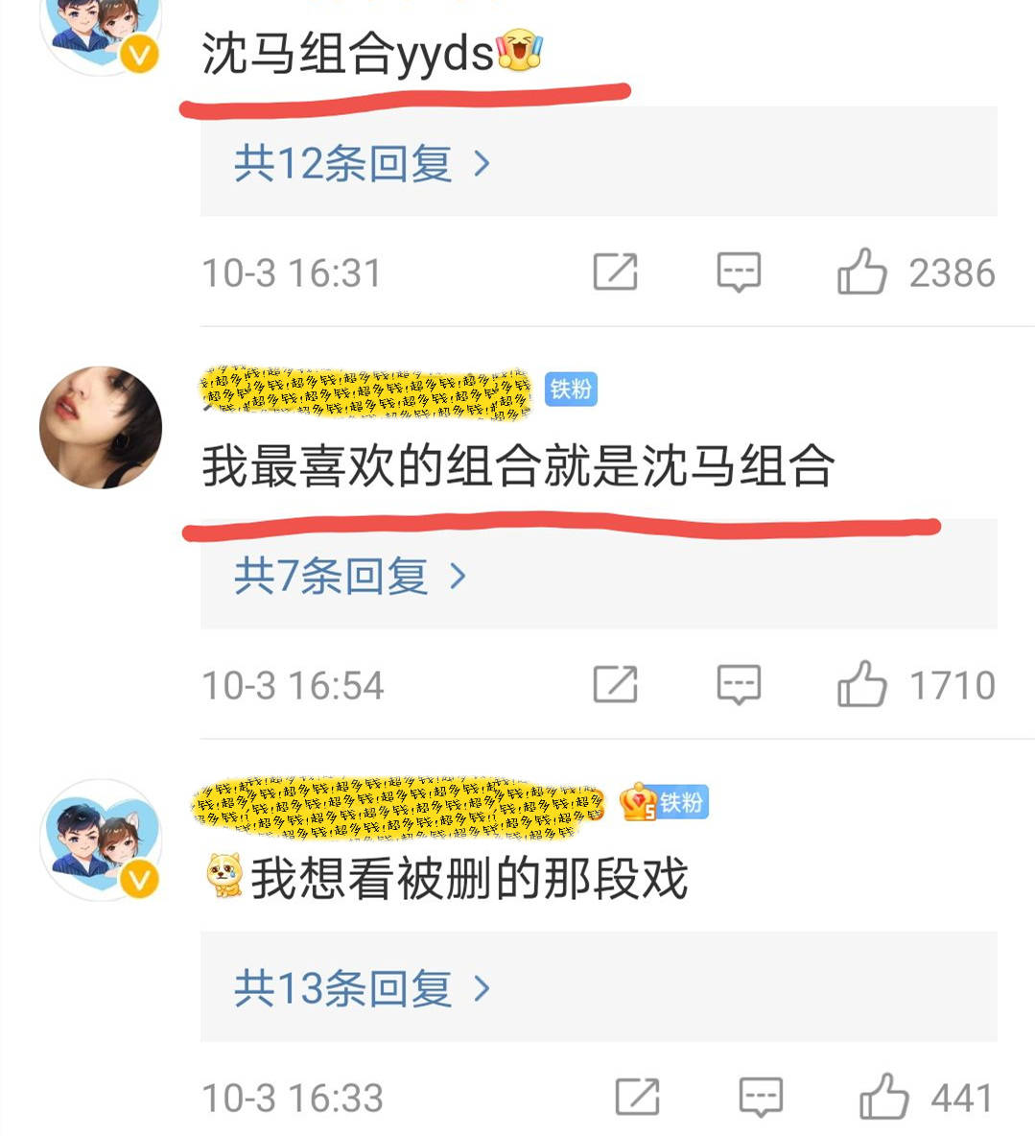Viewport: 1035px width, 1136px height.
Task: Like the comment with 1710 likes
Action: tap(862, 684)
